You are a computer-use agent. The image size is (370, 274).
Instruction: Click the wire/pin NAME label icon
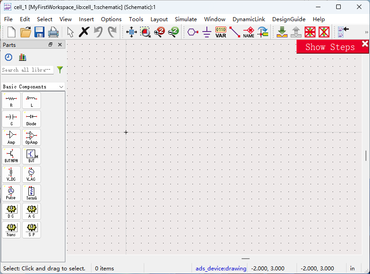click(x=248, y=32)
